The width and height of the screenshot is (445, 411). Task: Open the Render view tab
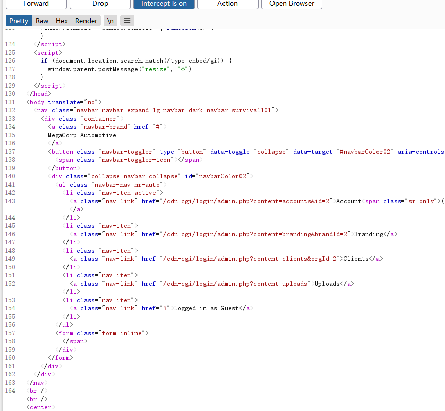pos(87,21)
